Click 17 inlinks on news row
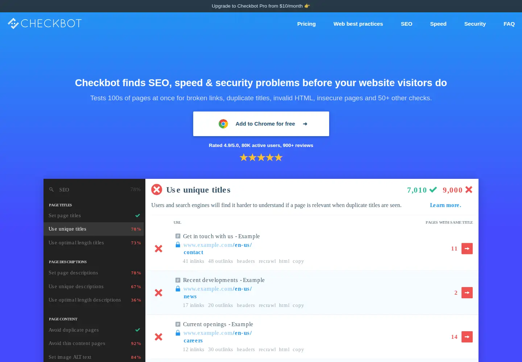Screen dimensions: 522x362 point(193,306)
